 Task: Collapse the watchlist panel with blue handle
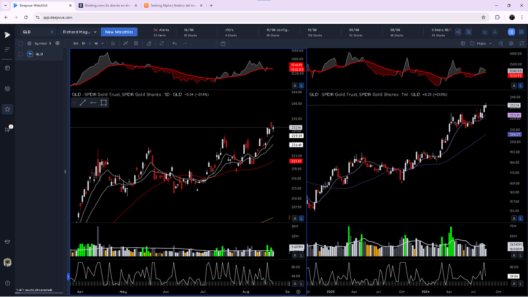tap(68, 276)
